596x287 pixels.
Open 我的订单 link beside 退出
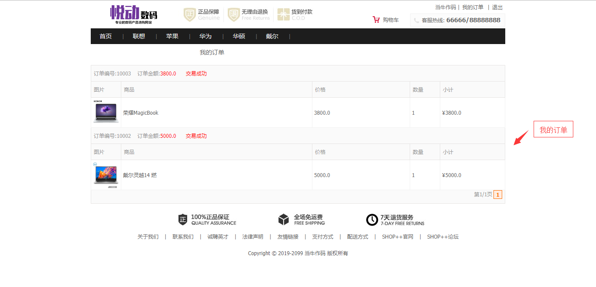click(x=473, y=7)
